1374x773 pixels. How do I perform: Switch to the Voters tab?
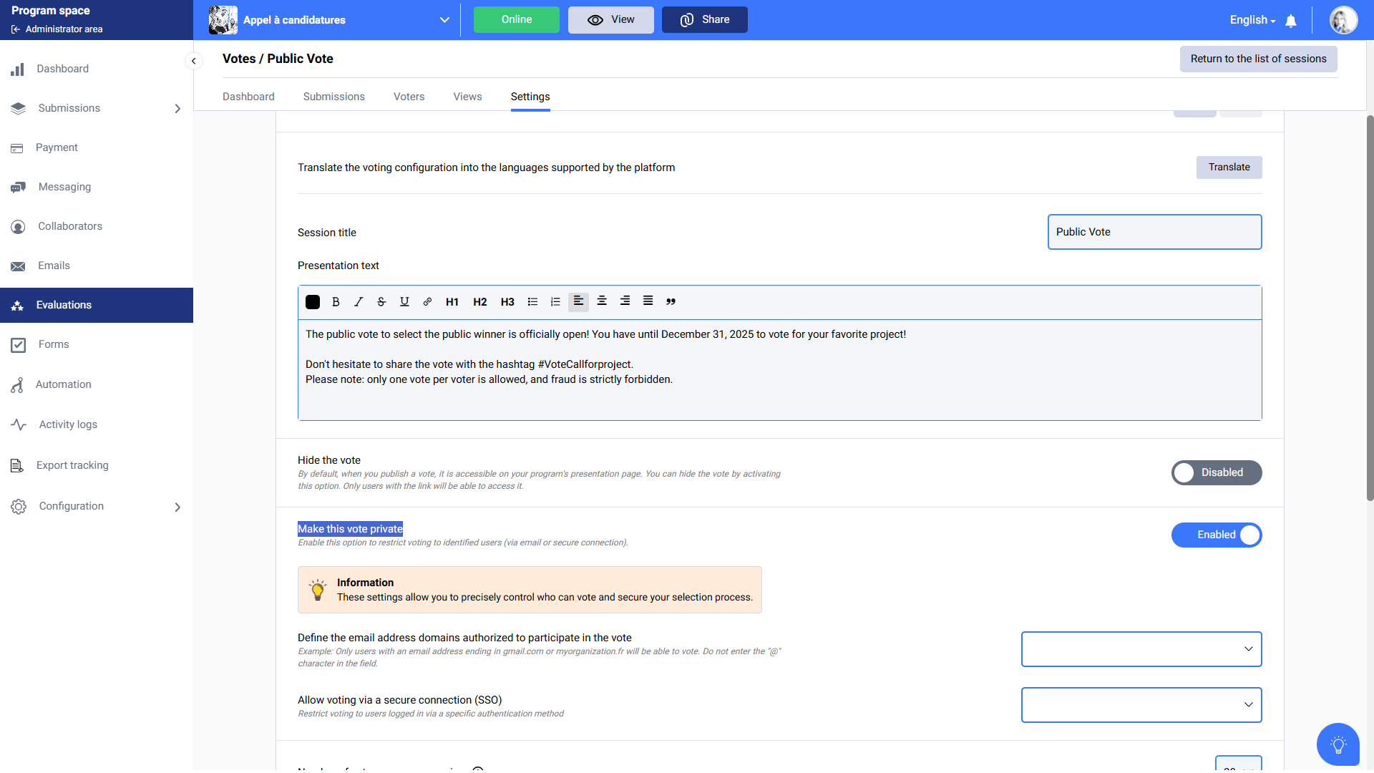409,97
